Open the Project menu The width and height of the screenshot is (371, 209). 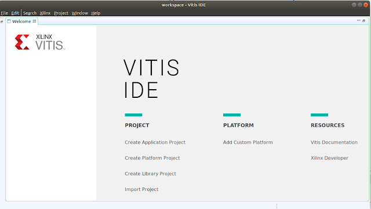[61, 13]
